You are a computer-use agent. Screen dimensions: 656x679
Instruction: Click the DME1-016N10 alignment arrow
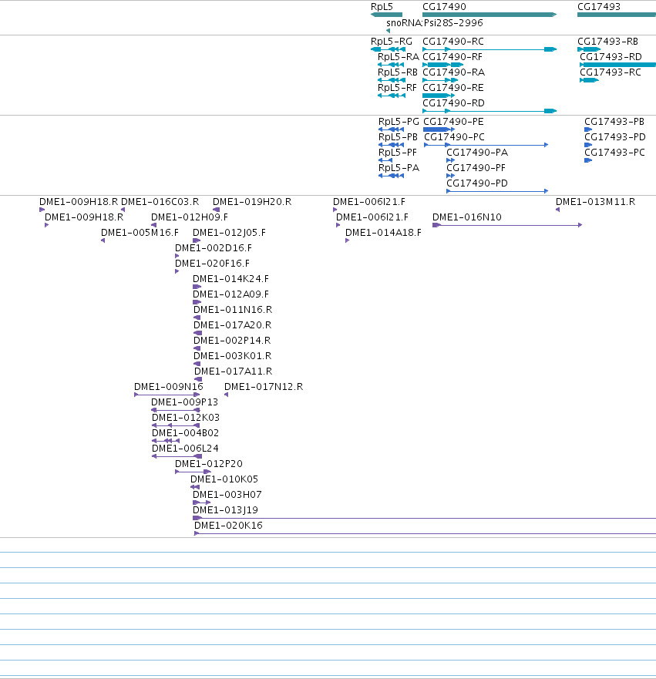click(x=507, y=225)
